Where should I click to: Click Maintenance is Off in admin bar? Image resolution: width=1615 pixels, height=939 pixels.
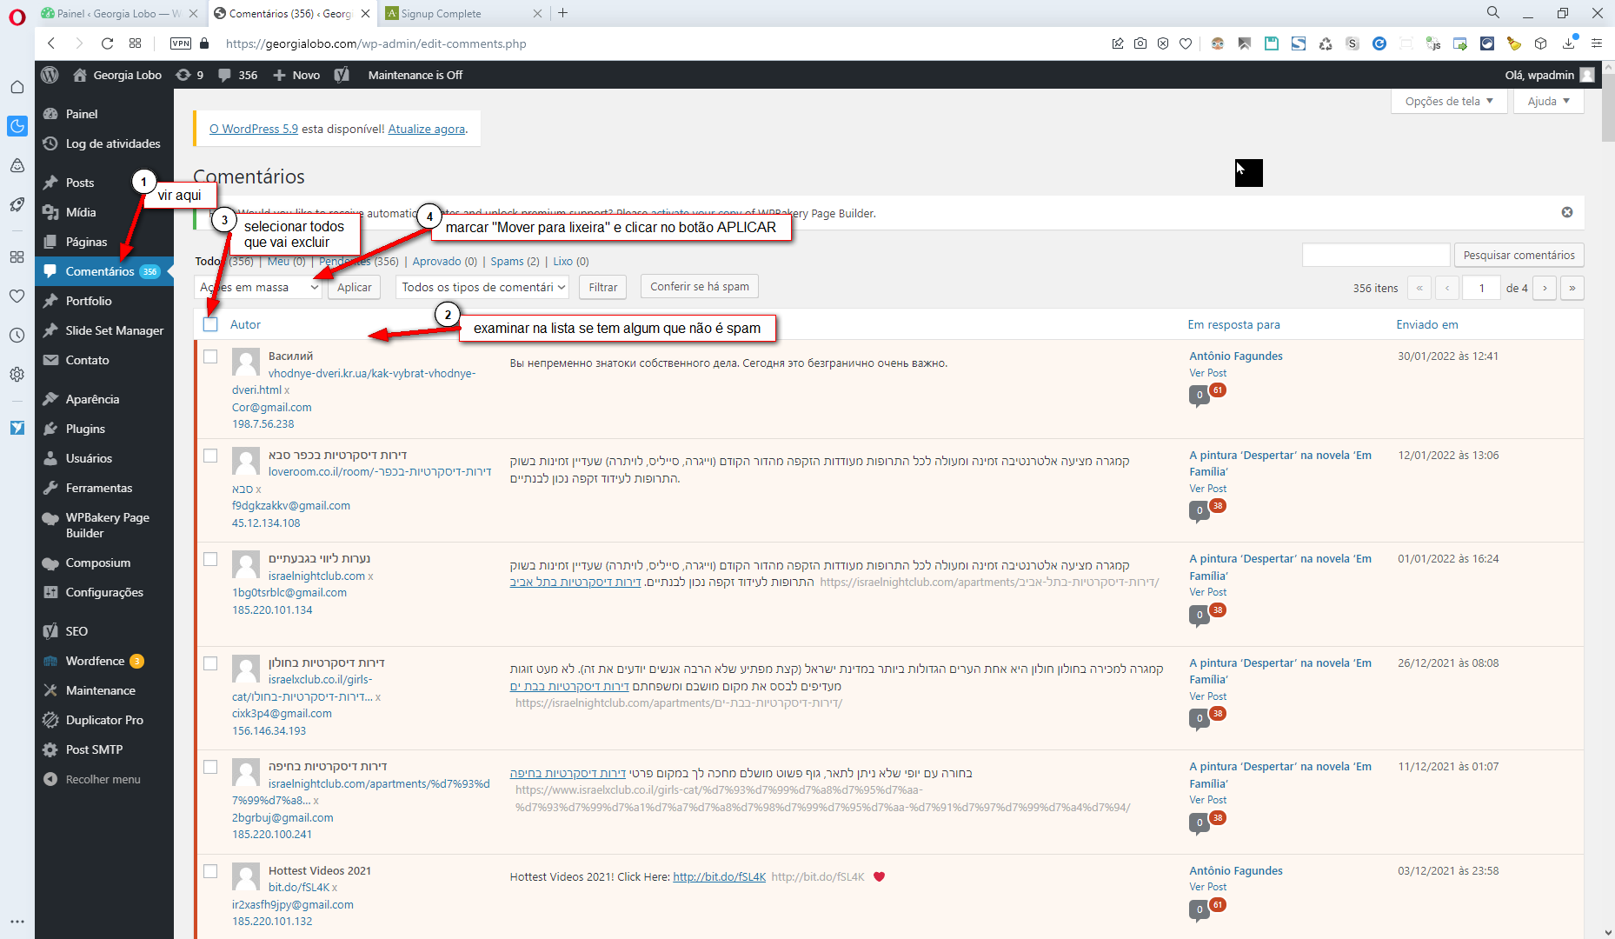[415, 75]
